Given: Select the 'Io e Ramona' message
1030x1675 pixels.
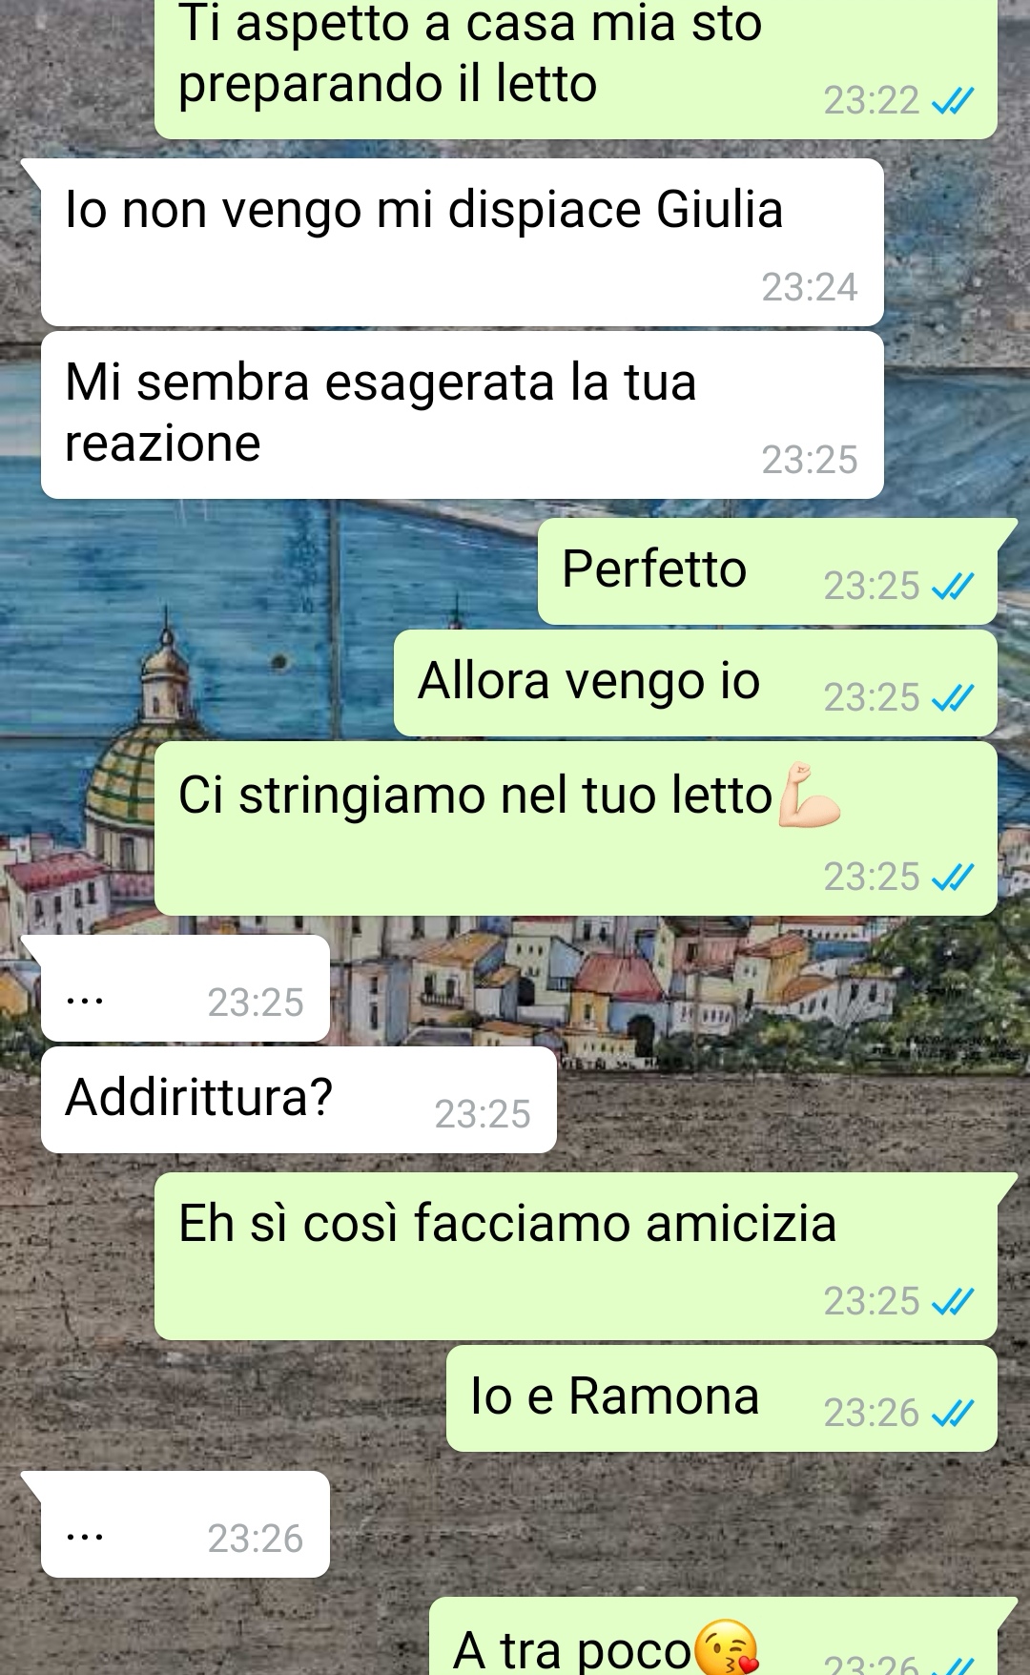Looking at the screenshot, I should point(722,1398).
